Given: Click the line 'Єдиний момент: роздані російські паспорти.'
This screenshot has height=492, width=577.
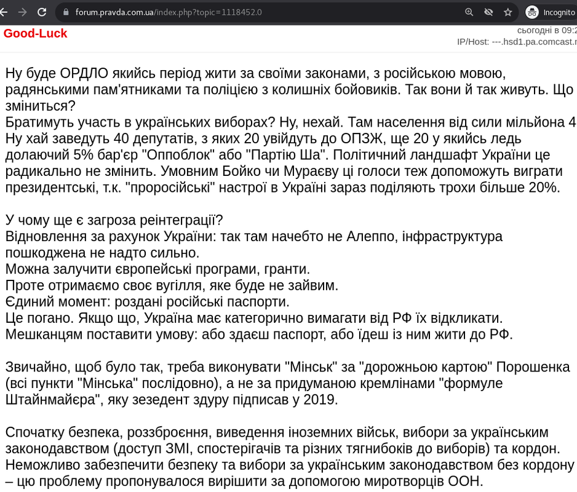Looking at the screenshot, I should click(148, 302).
